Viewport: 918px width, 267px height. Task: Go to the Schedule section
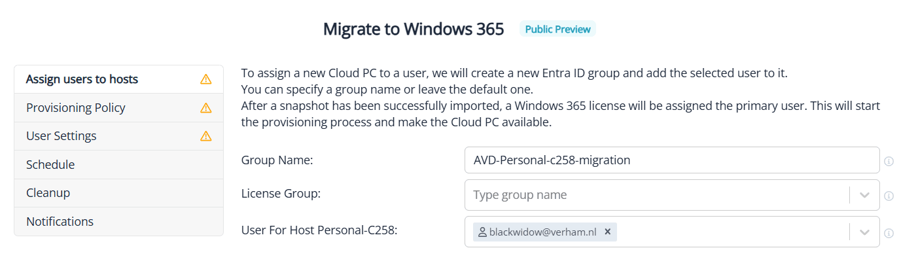[50, 165]
